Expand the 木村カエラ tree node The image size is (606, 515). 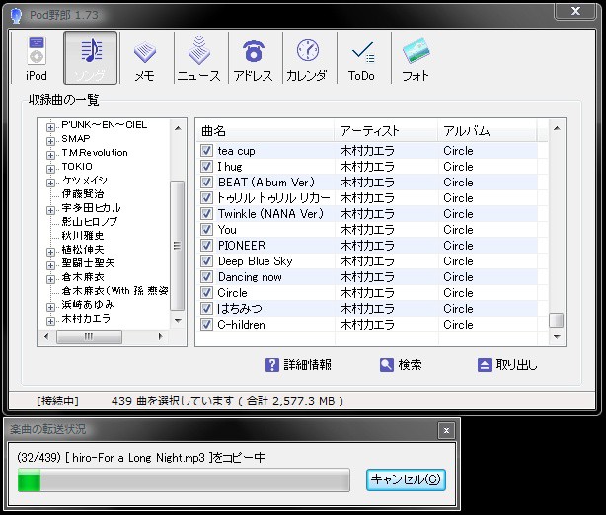coord(50,321)
